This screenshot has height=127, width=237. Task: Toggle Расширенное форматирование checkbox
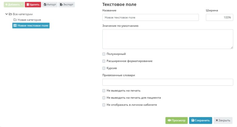[x=104, y=61]
